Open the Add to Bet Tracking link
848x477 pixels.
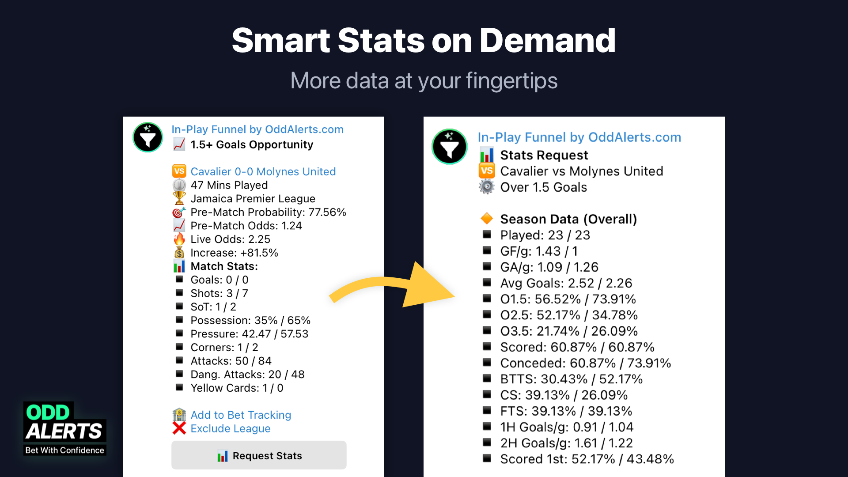pos(241,415)
